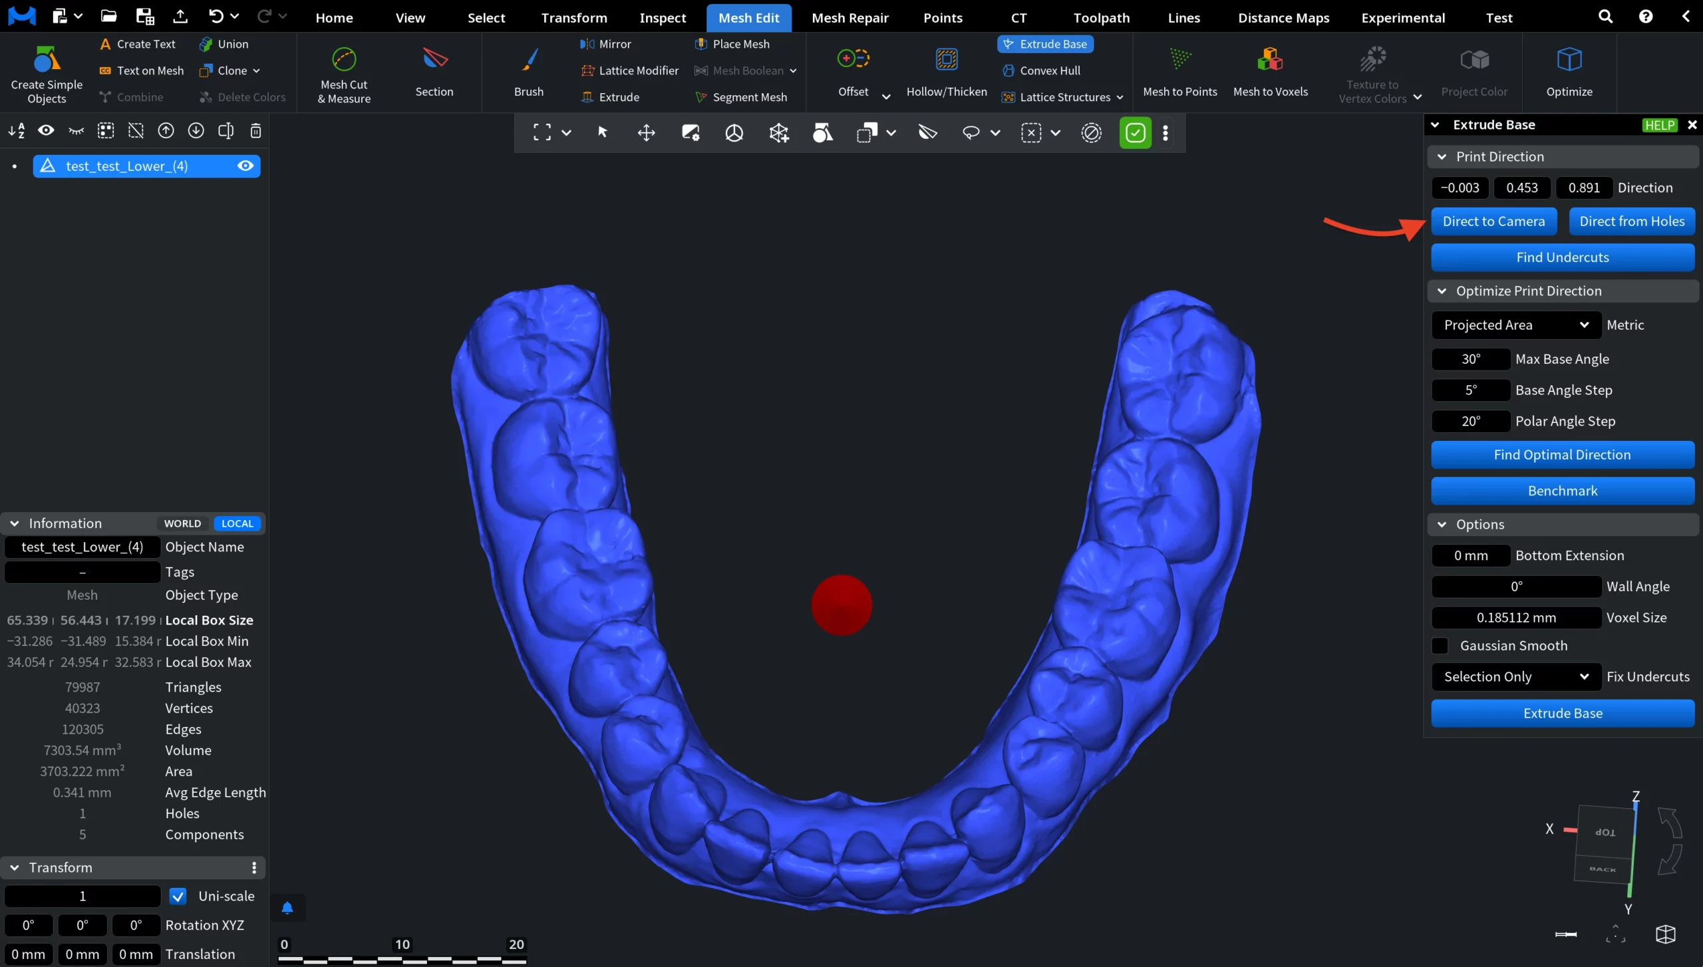Select the Lasso selection tool

971,133
